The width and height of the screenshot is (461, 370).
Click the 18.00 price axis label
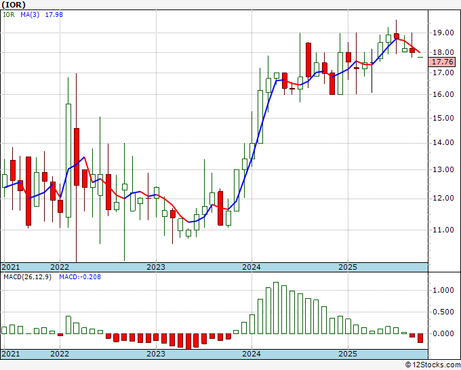(443, 53)
